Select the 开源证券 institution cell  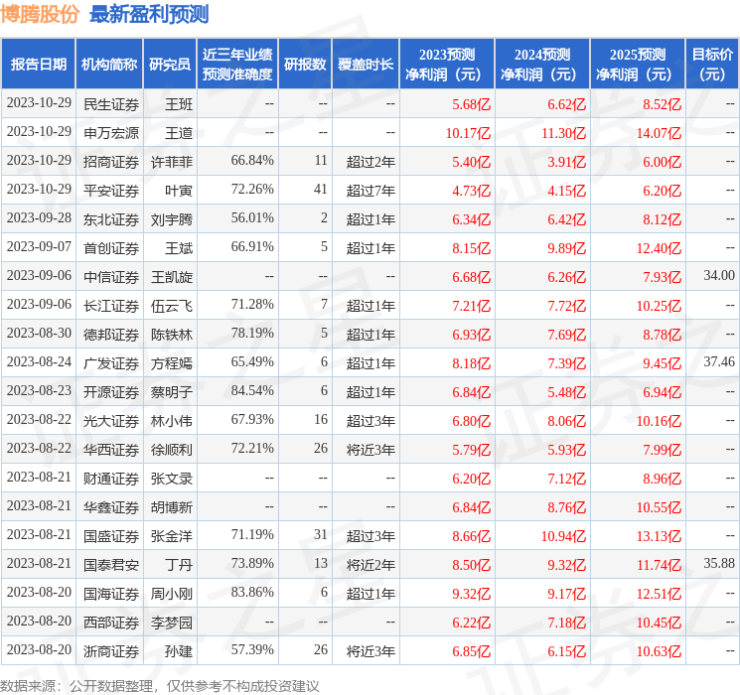click(x=111, y=392)
